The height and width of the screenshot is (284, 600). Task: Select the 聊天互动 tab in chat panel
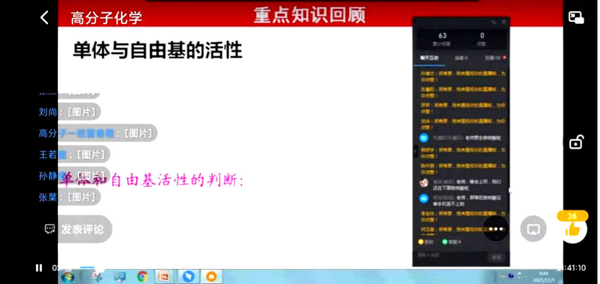tap(429, 58)
